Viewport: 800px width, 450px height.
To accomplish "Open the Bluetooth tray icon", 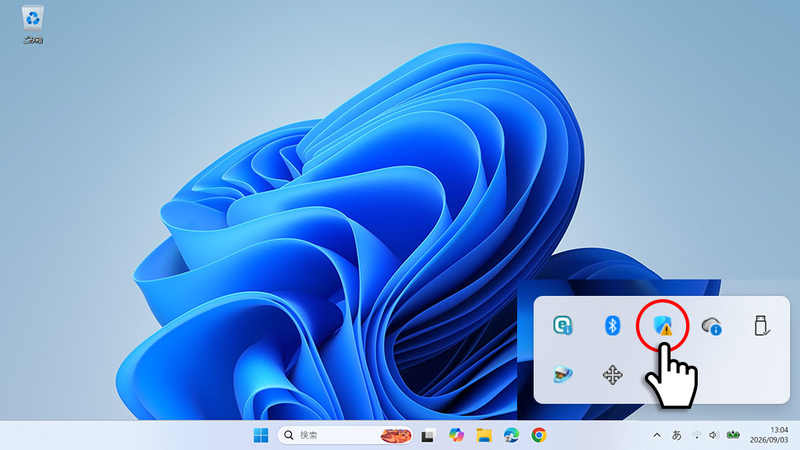I will (612, 326).
